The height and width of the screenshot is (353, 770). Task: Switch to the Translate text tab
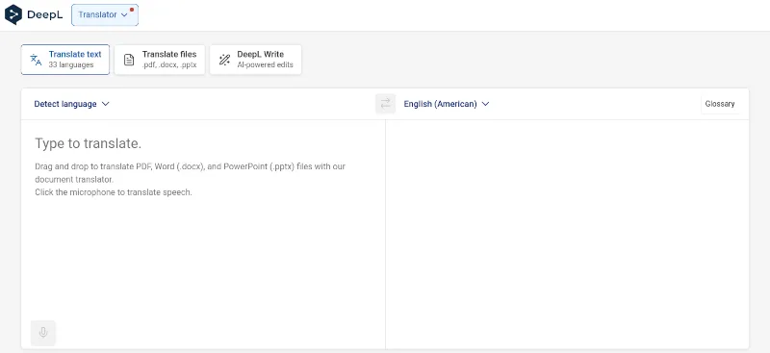pyautogui.click(x=65, y=60)
